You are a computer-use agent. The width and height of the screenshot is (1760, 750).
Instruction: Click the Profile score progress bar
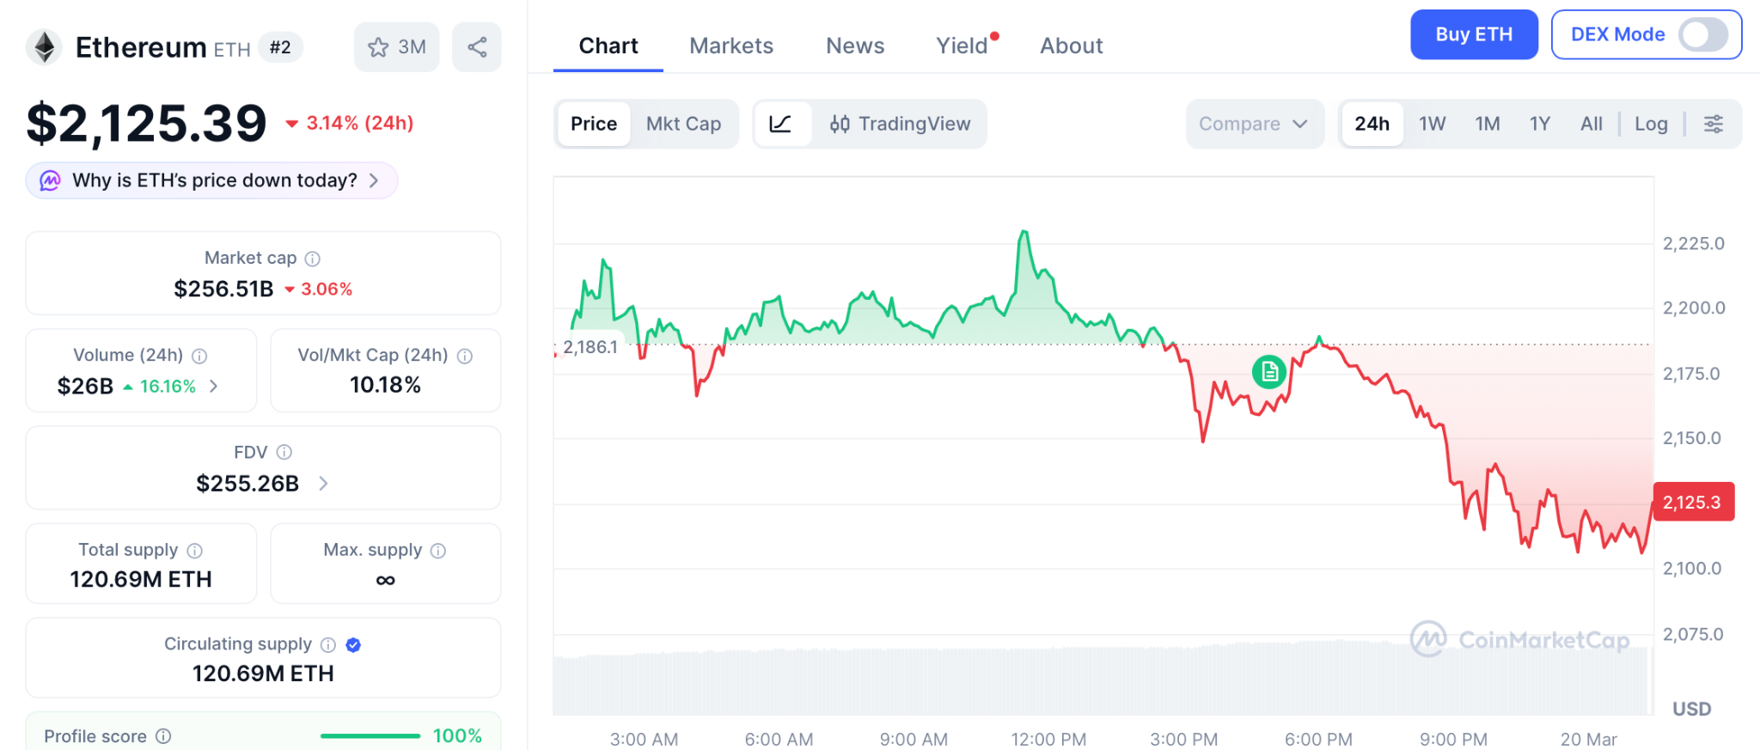click(370, 736)
